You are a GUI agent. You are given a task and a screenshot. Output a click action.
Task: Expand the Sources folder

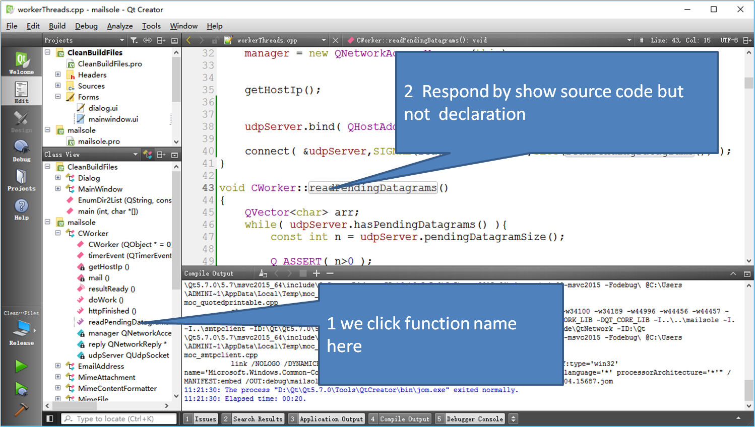pyautogui.click(x=58, y=86)
